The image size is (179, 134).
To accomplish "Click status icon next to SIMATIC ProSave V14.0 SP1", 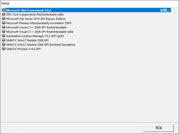I will (x=4, y=49).
